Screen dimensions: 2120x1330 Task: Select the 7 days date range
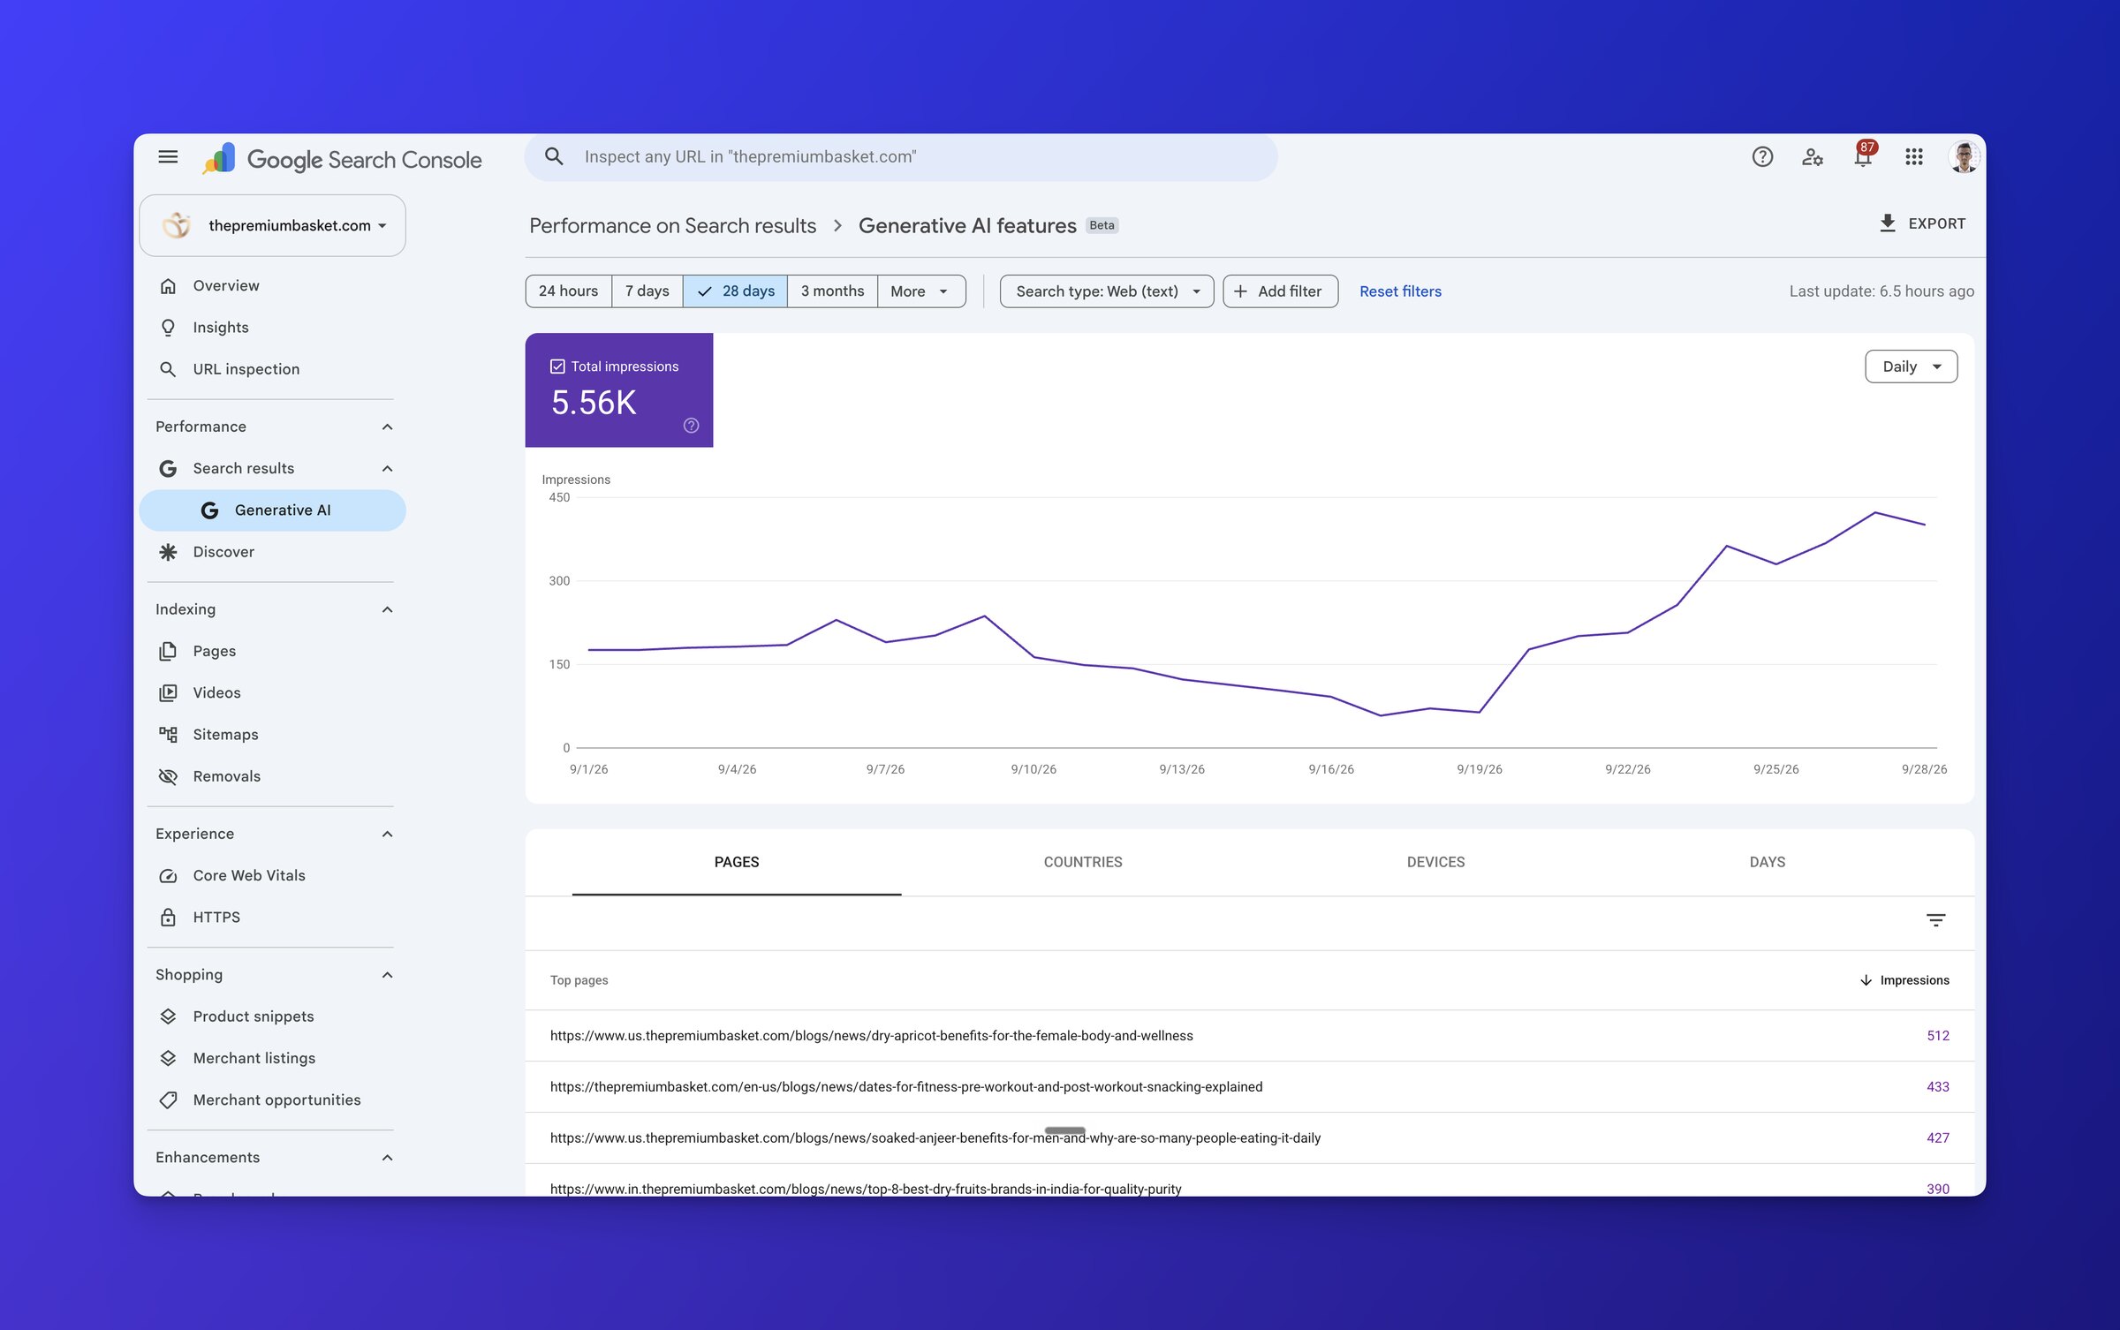click(647, 291)
